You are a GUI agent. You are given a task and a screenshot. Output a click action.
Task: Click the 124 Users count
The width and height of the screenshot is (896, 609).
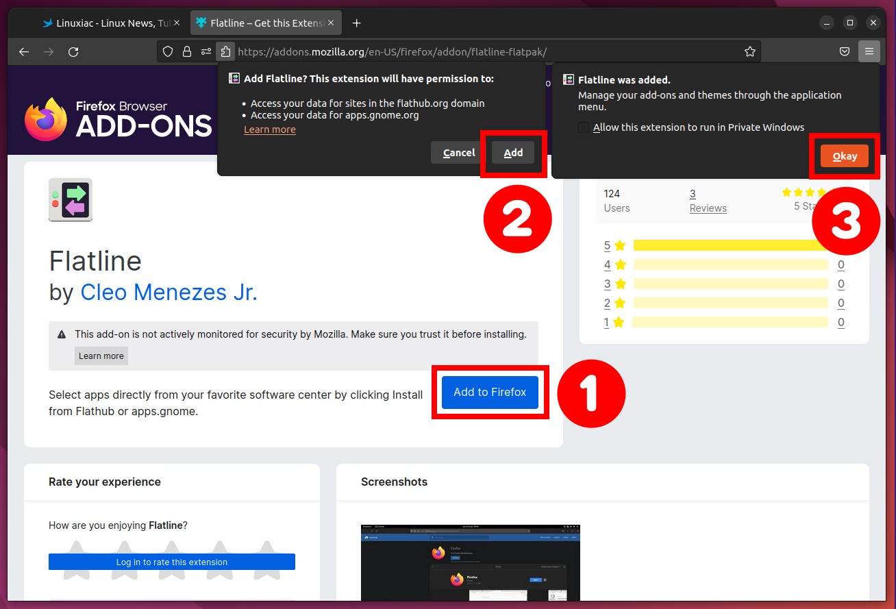pyautogui.click(x=617, y=201)
